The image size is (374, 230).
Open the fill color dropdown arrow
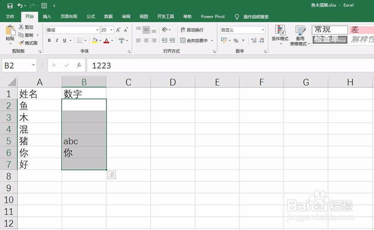(x=100, y=40)
